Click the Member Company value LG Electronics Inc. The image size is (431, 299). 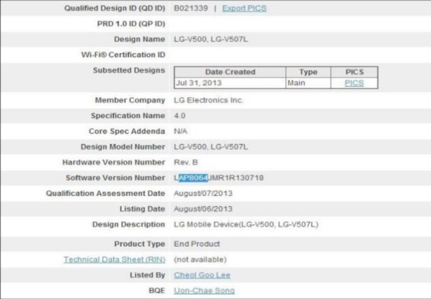[209, 100]
